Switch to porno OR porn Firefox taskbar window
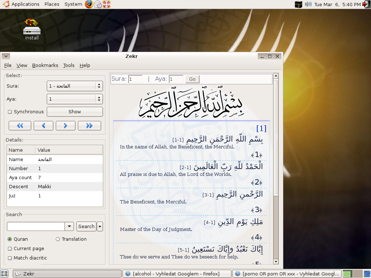 (x=287, y=274)
